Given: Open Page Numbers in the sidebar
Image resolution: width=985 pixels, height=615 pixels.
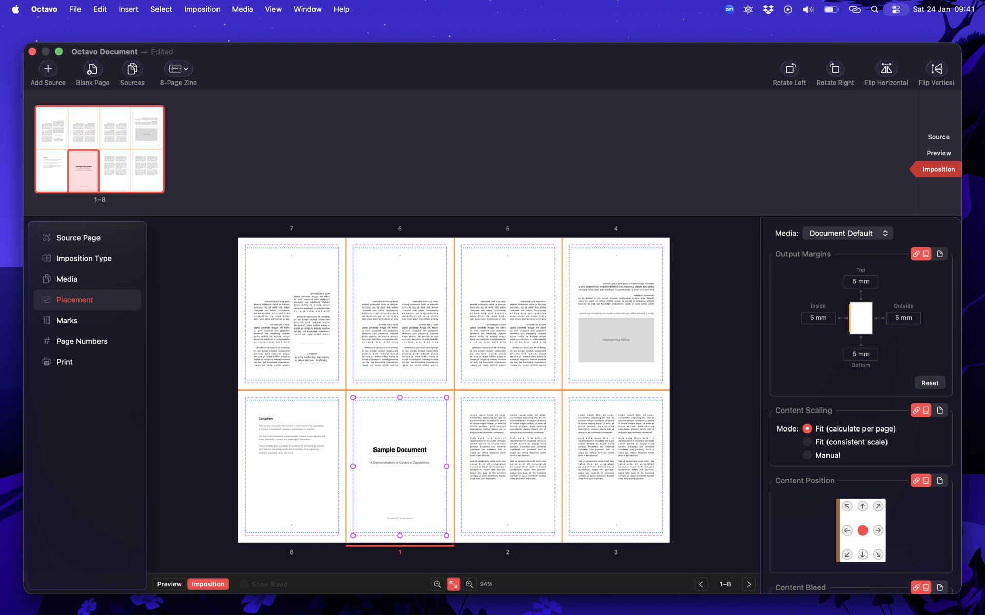Looking at the screenshot, I should (82, 341).
